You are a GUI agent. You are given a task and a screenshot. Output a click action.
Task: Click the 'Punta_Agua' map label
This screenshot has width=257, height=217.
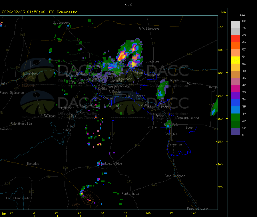pyautogui.click(x=130, y=194)
